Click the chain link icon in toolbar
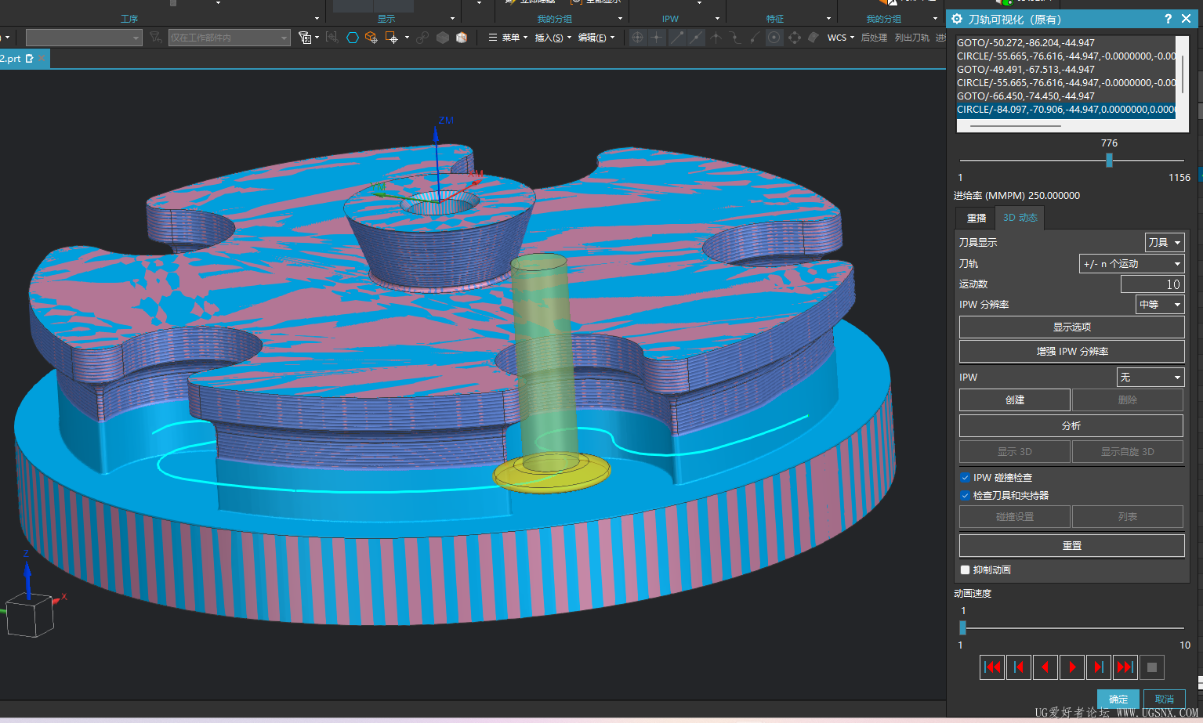 tap(423, 38)
